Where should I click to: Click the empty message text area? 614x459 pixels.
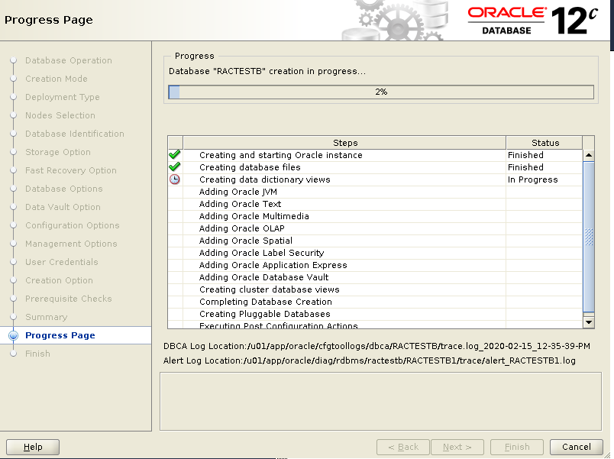pyautogui.click(x=380, y=402)
